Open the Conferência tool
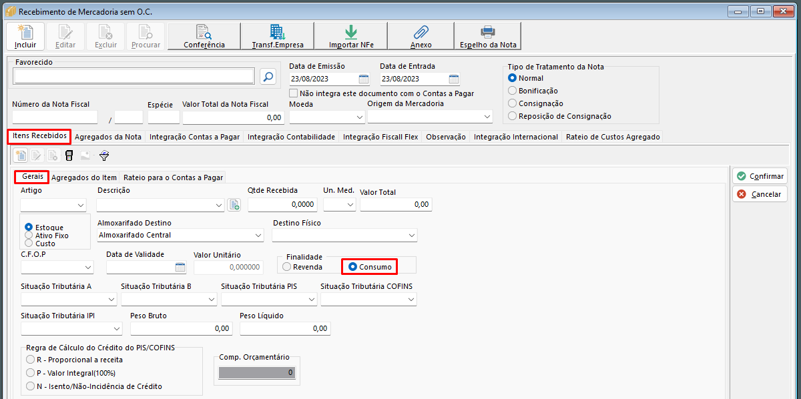This screenshot has height=399, width=801. (x=204, y=36)
